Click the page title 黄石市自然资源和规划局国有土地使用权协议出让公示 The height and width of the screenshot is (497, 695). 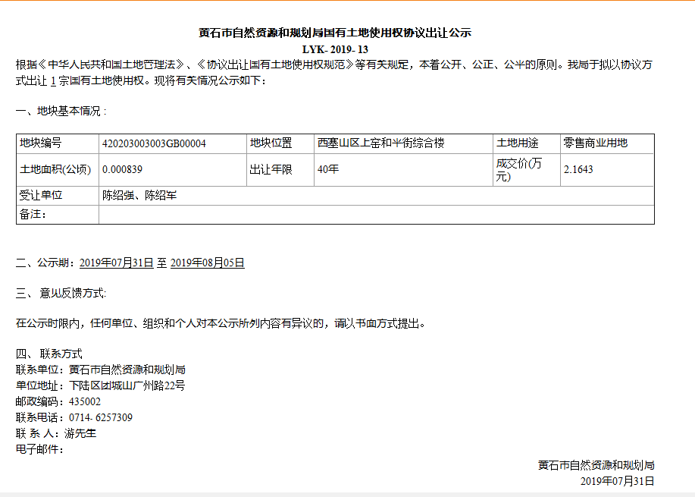click(x=334, y=33)
